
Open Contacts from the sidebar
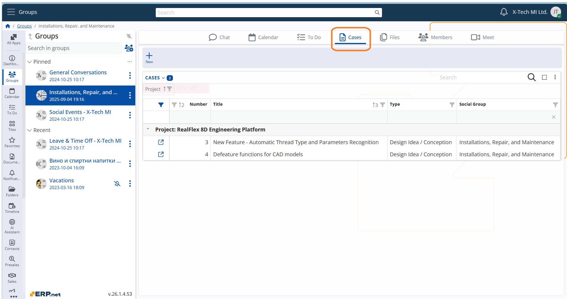[x=12, y=245]
